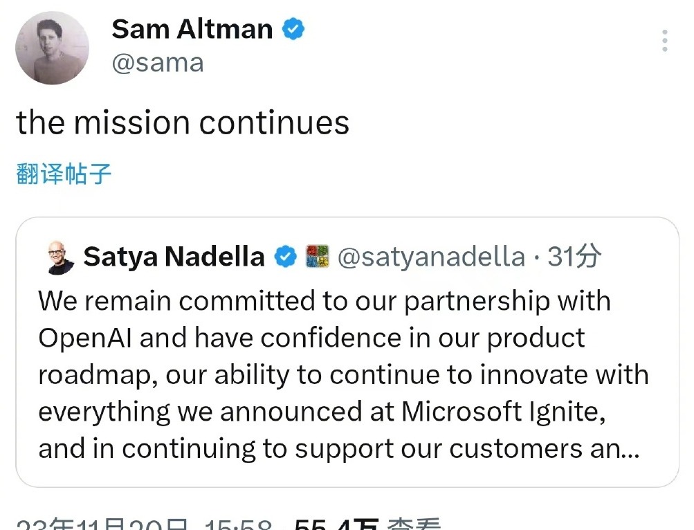
Task: Click the 31分 timestamp on quoted post
Action: tap(574, 256)
